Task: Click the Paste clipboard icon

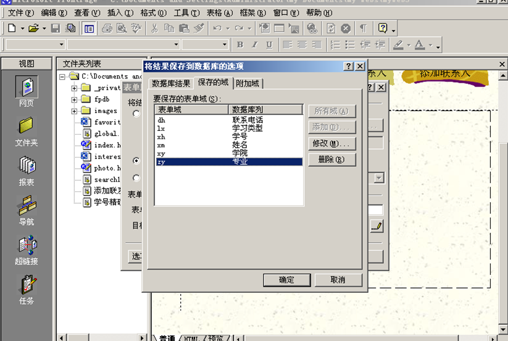Action: click(x=184, y=28)
